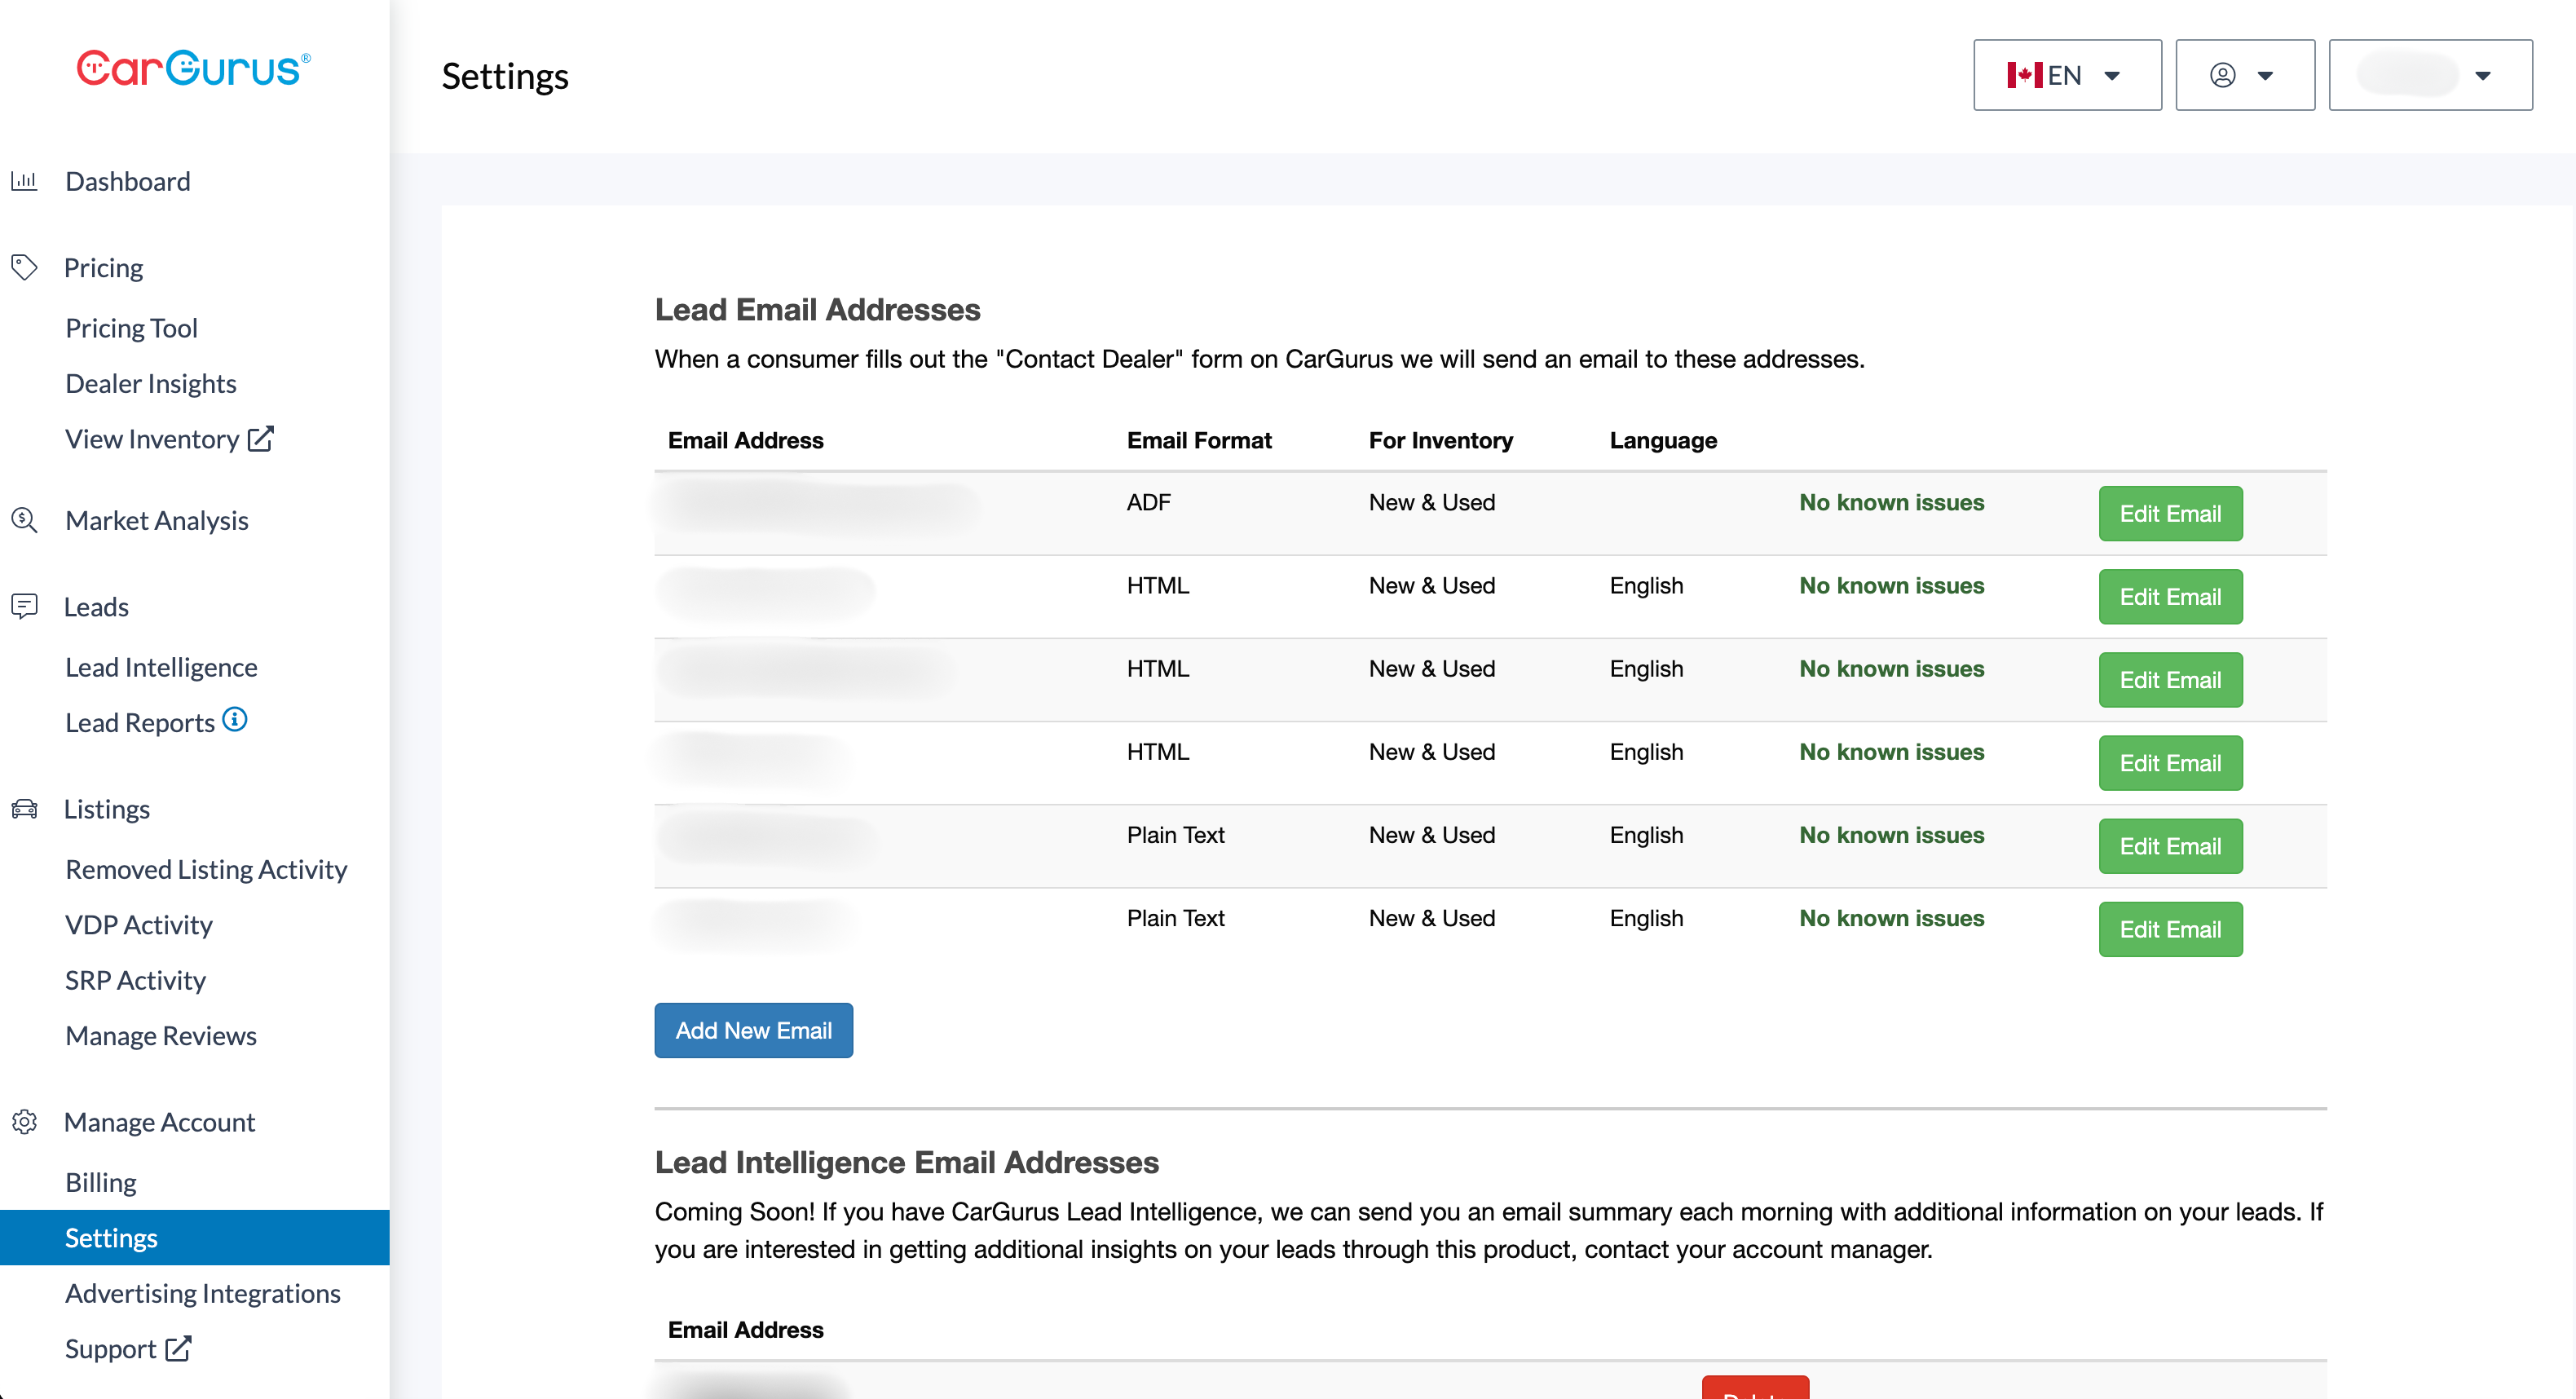The image size is (2576, 1399).
Task: Expand the user profile dropdown
Action: tap(2244, 75)
